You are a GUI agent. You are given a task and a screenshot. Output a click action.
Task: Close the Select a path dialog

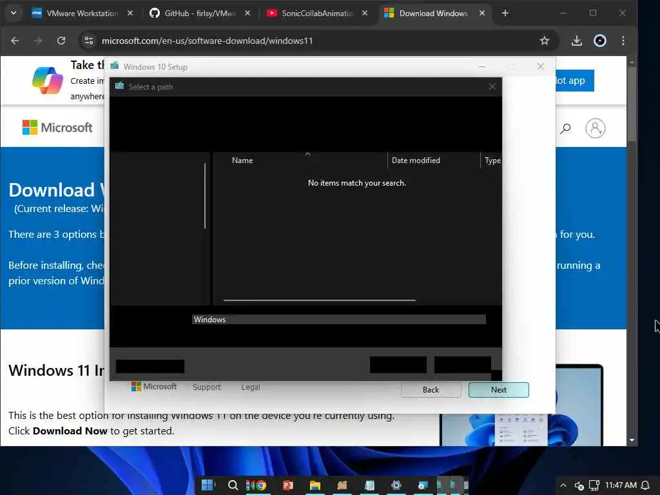(x=492, y=87)
